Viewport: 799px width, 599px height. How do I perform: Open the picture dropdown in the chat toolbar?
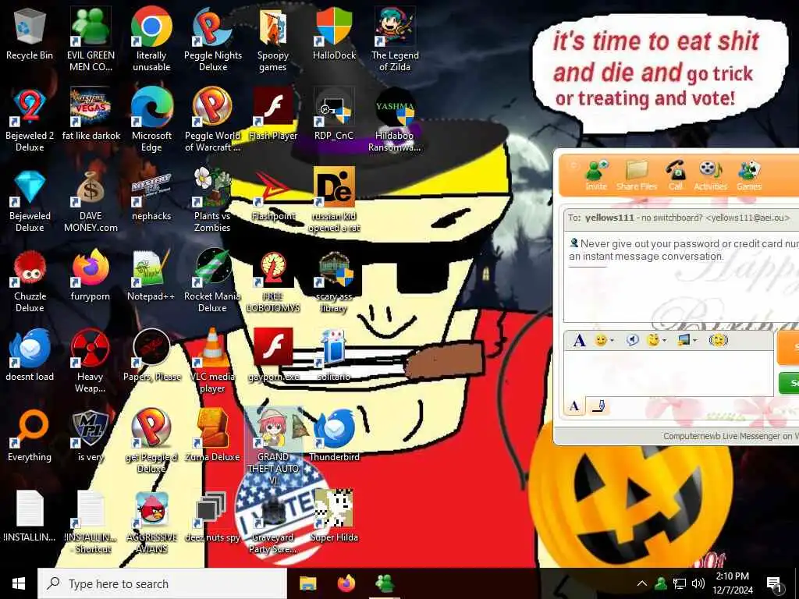[687, 340]
